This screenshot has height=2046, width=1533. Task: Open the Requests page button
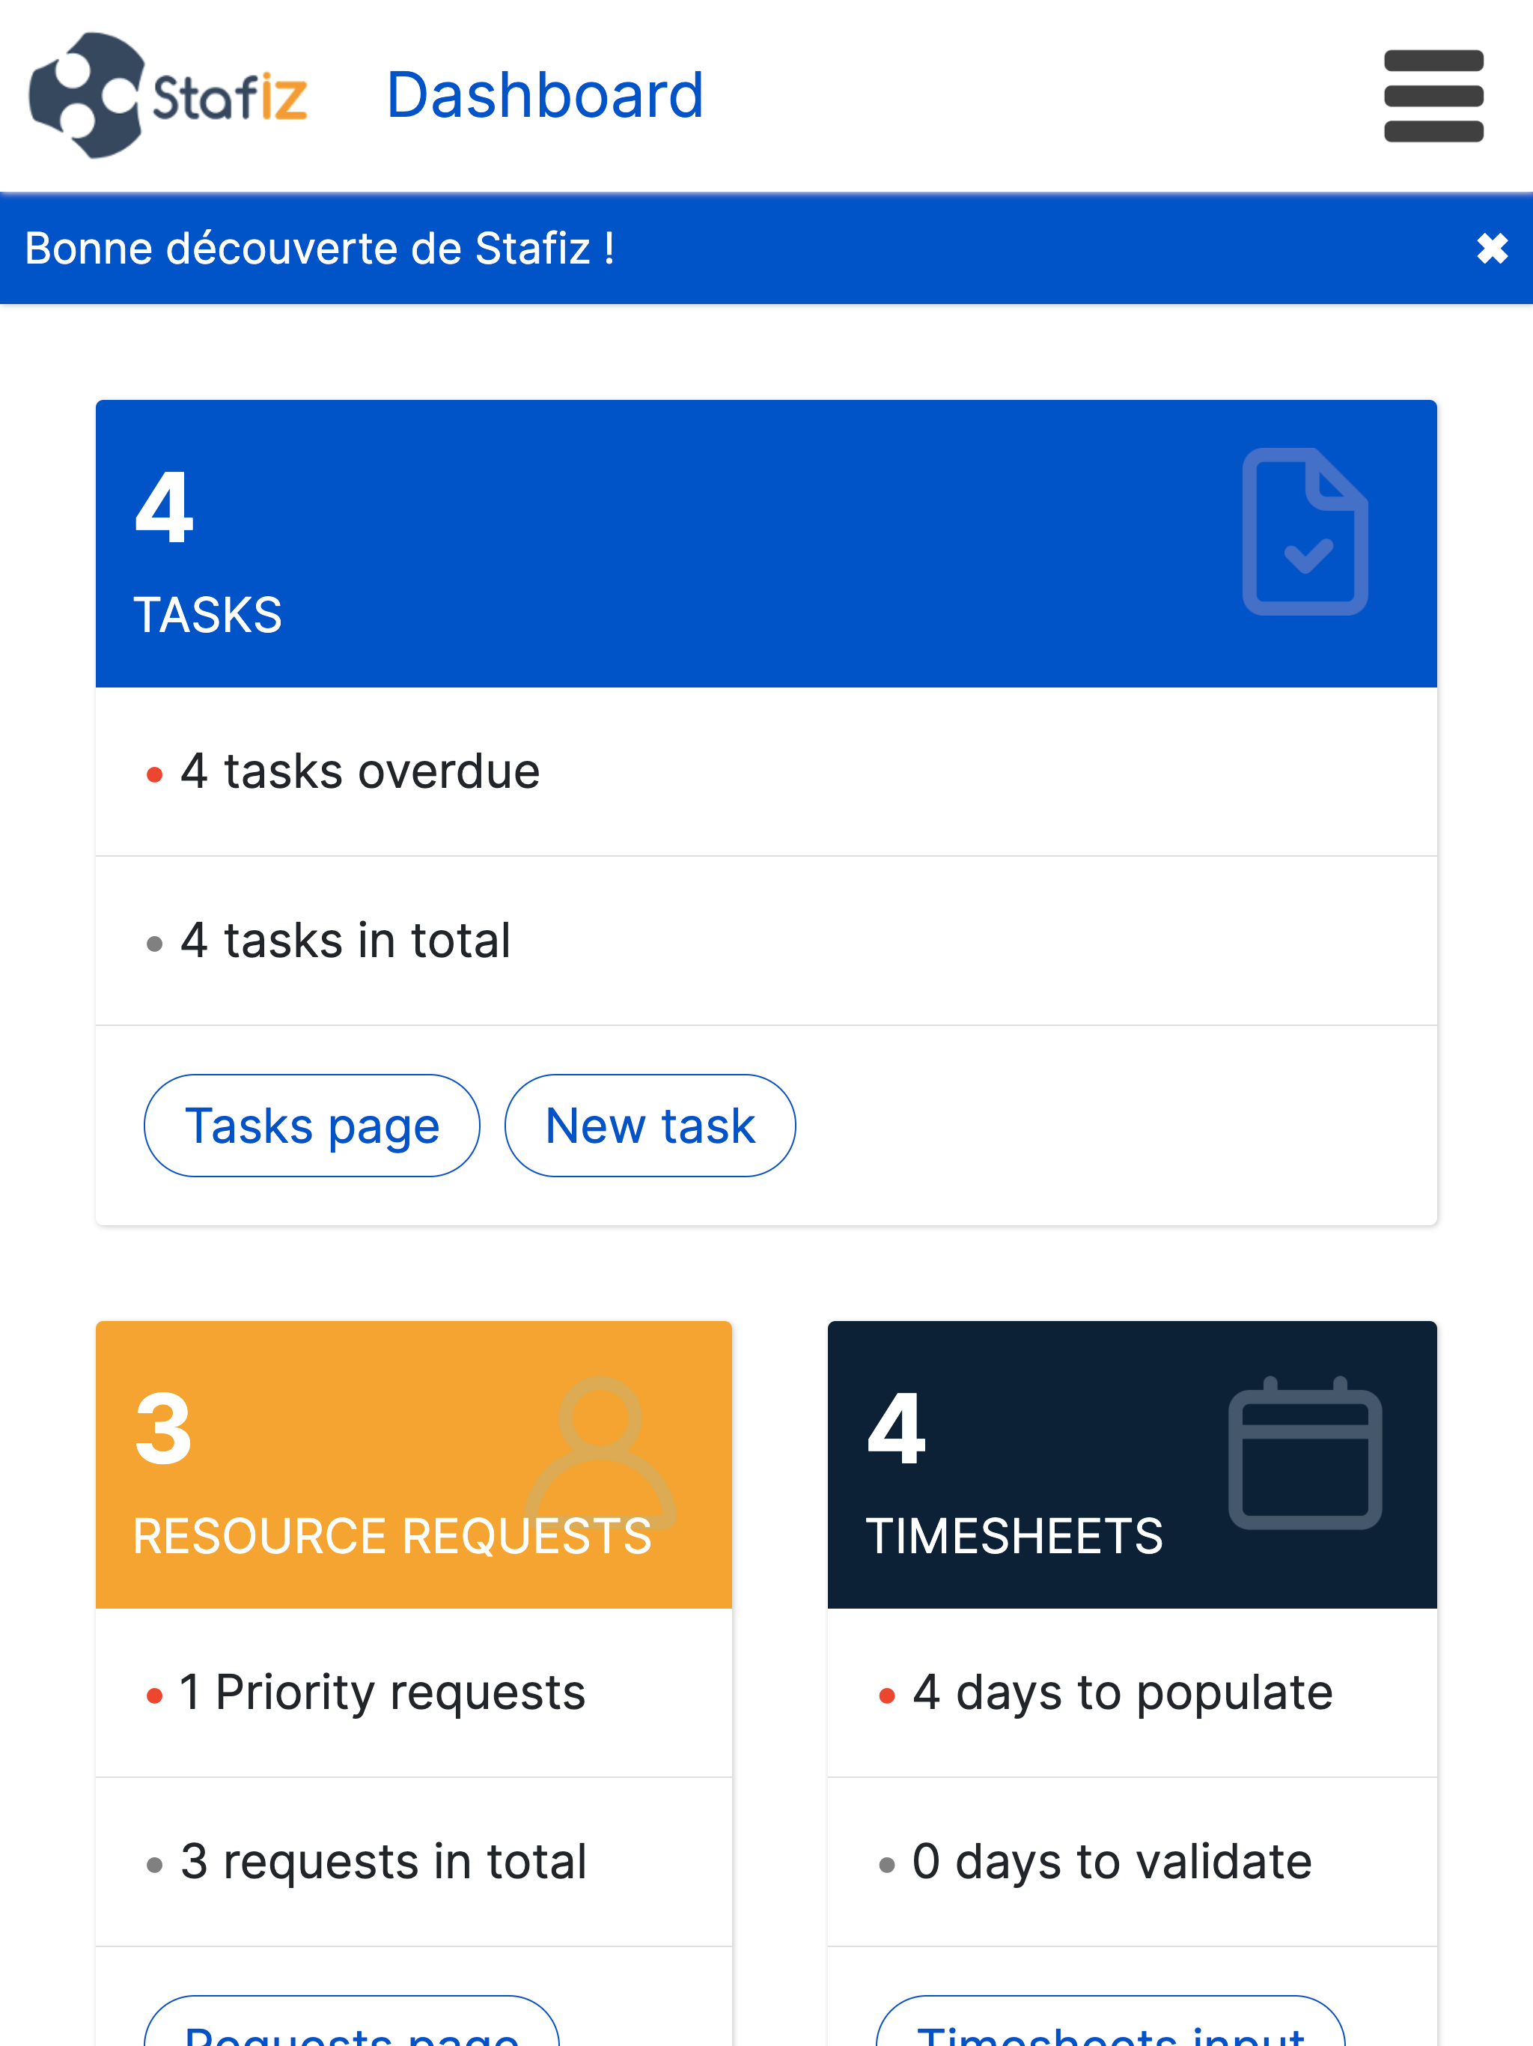[351, 2021]
